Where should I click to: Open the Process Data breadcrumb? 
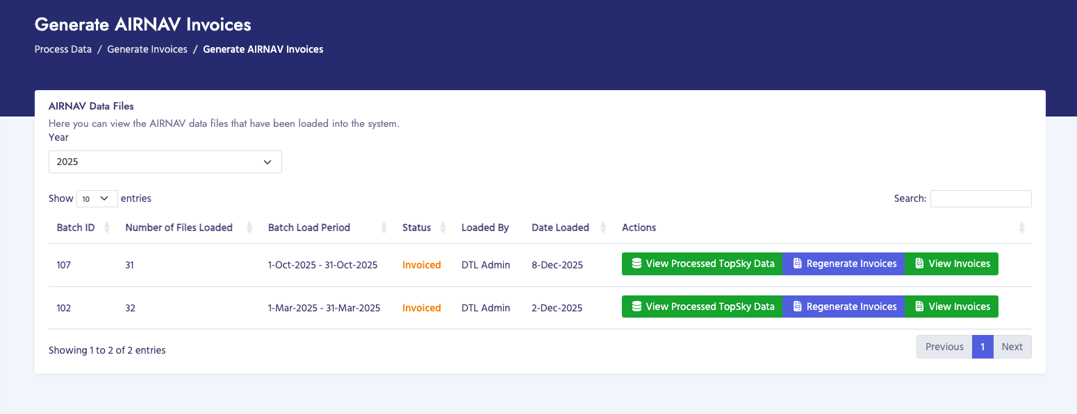[x=63, y=49]
